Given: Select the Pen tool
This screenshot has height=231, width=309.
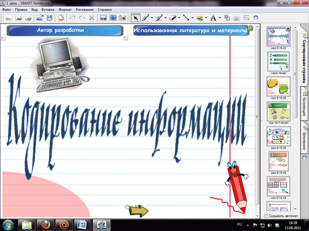Looking at the screenshot, I should coord(145,18).
